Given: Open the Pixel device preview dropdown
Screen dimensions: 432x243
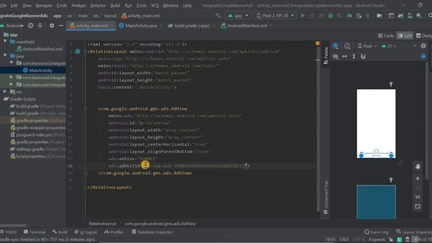Looking at the screenshot, I should (x=367, y=46).
